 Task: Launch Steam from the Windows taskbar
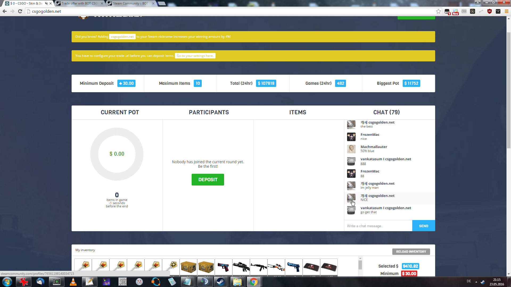pyautogui.click(x=220, y=282)
